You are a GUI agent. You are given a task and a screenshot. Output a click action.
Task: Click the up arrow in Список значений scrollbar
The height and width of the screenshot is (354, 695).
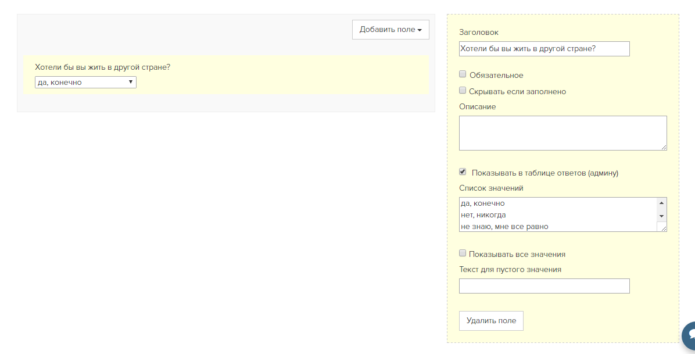pyautogui.click(x=661, y=203)
